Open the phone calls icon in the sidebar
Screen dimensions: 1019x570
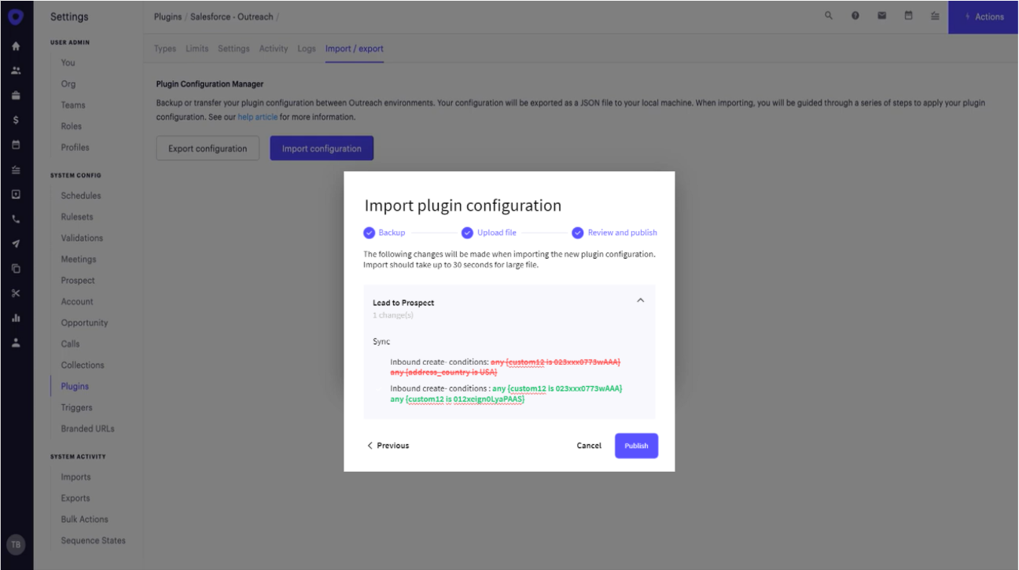coord(16,219)
